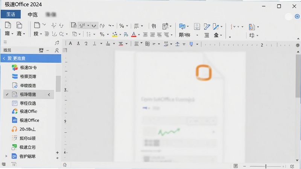This screenshot has height=169, width=301.
Task: Click the zoom out minus button
Action: 244,166
